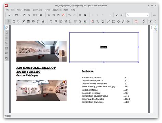Undo the last action
The height and width of the screenshot is (123, 162).
coord(69,15)
